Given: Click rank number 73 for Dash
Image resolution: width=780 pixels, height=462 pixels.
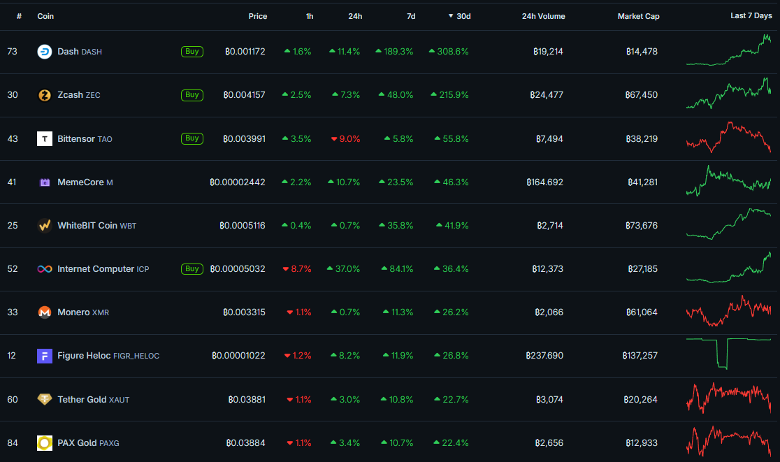Looking at the screenshot, I should click(x=13, y=52).
